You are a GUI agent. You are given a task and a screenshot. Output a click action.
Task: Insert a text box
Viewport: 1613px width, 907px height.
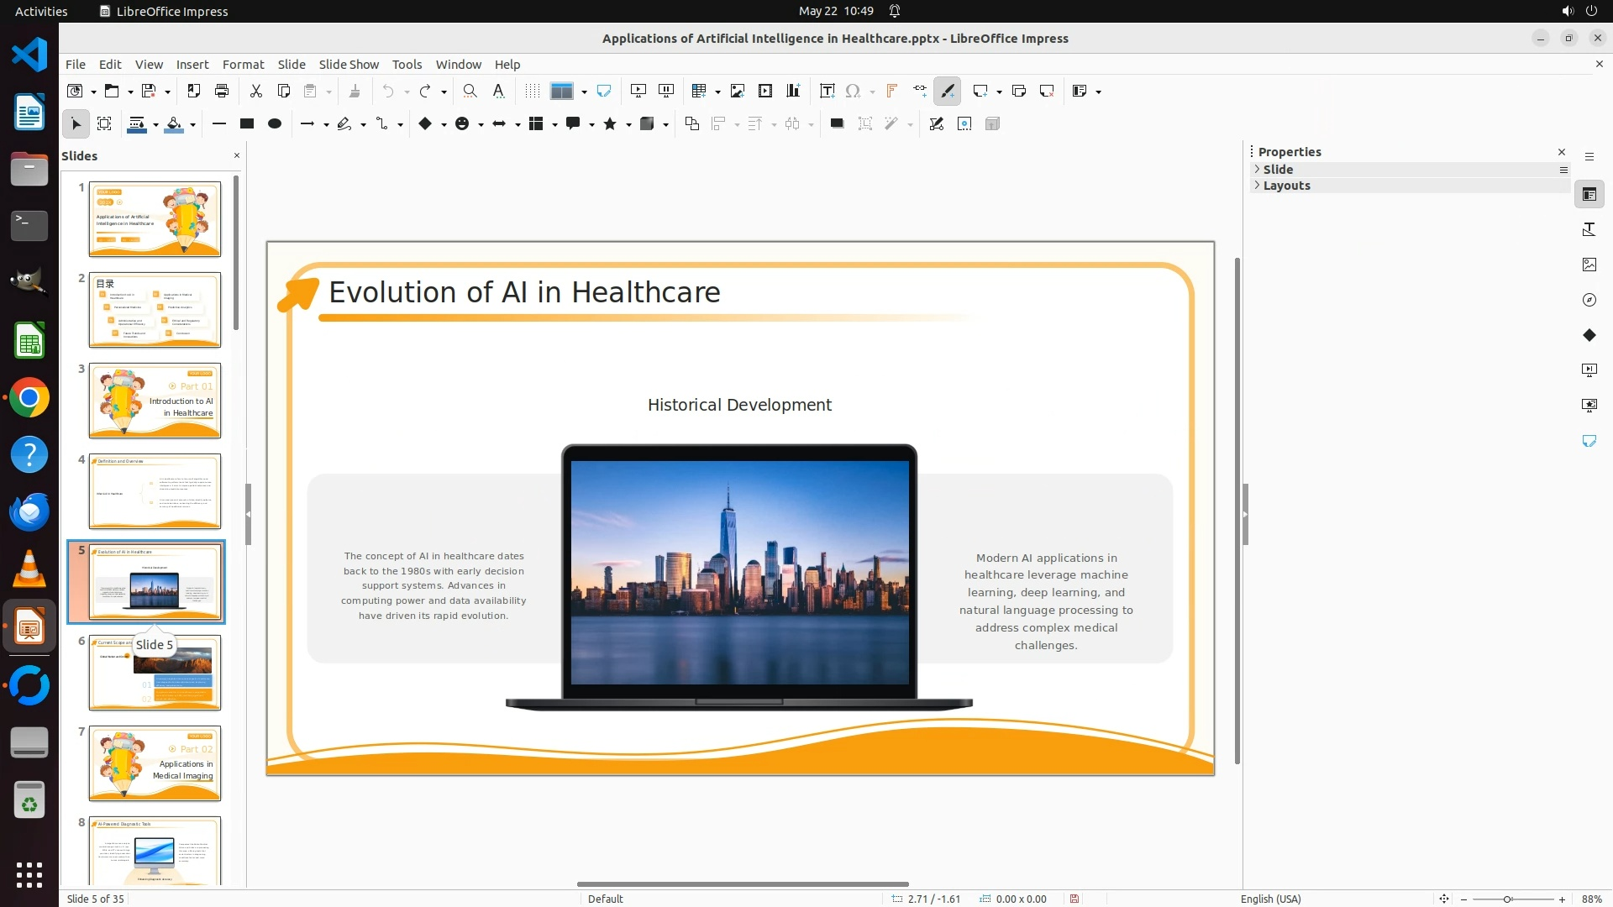[x=827, y=91]
